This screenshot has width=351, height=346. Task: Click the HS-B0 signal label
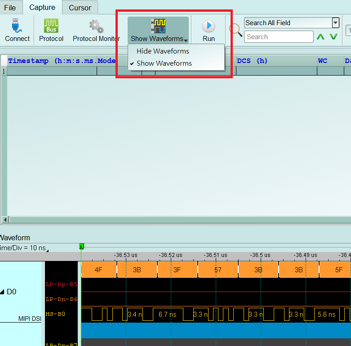(x=55, y=314)
